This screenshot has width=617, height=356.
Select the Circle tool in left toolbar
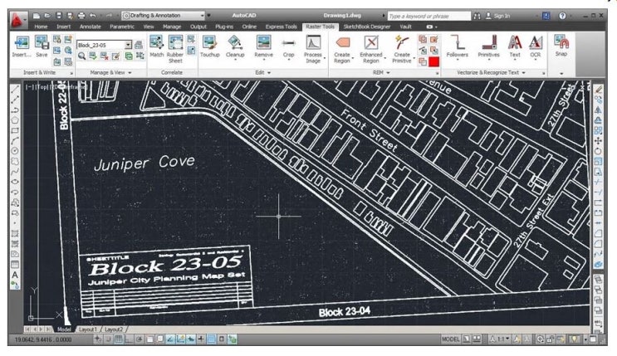coord(15,151)
